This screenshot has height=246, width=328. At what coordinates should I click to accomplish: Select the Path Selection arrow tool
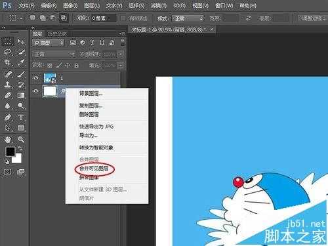point(7,128)
